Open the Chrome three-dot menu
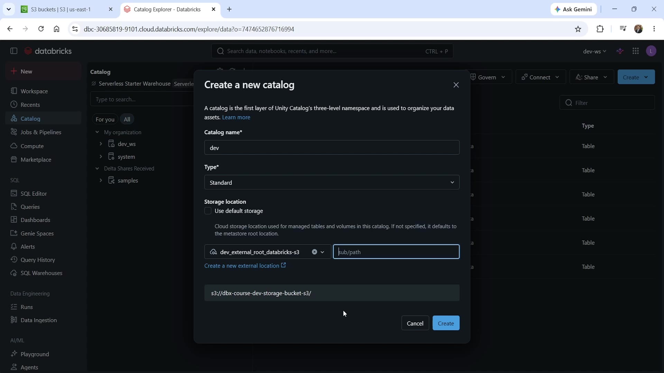 click(x=654, y=29)
